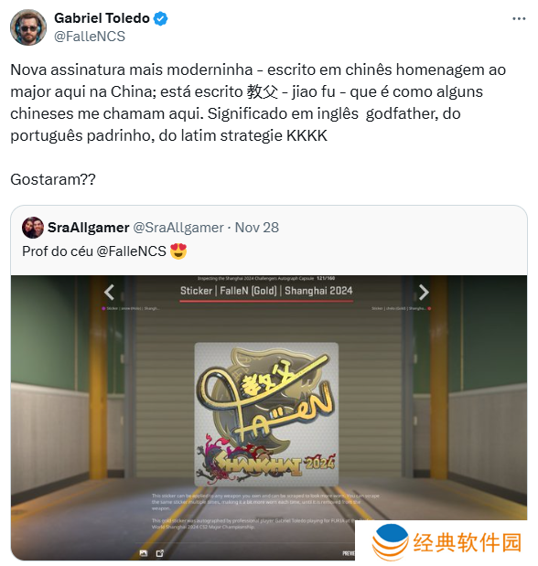Go to next sticker with right arrow
The height and width of the screenshot is (566, 538).
[x=424, y=292]
